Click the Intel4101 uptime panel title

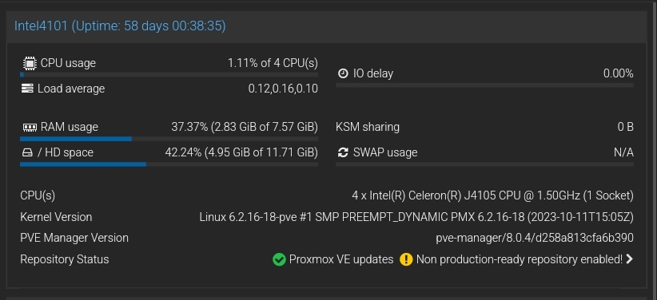point(120,26)
